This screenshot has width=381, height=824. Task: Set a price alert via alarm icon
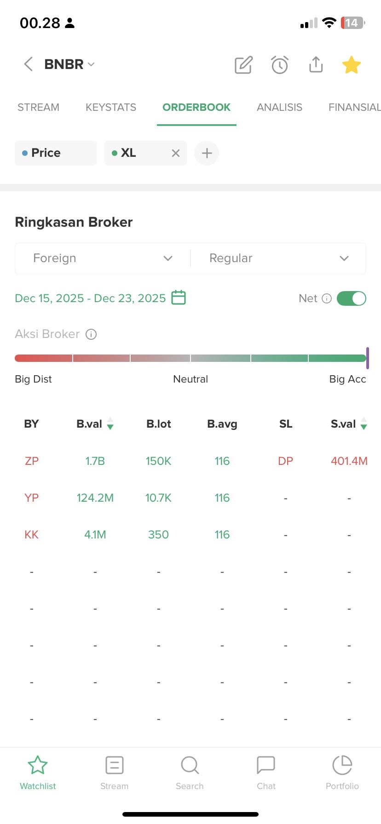pyautogui.click(x=280, y=65)
